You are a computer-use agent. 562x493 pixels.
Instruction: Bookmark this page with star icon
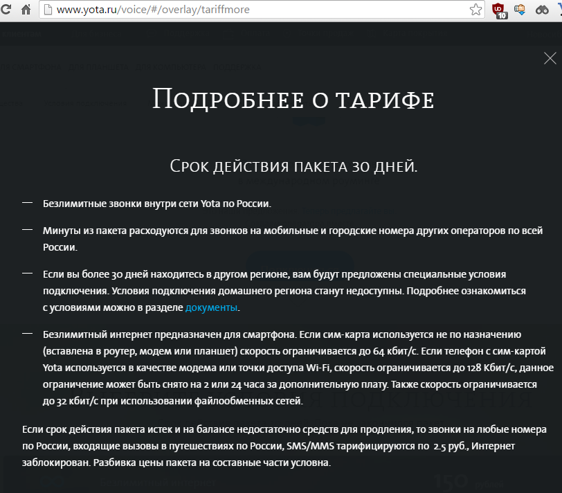pos(475,9)
